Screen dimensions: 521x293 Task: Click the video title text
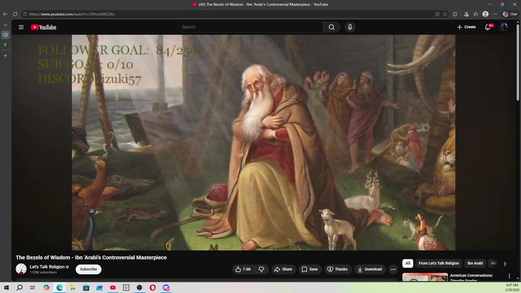(91, 258)
